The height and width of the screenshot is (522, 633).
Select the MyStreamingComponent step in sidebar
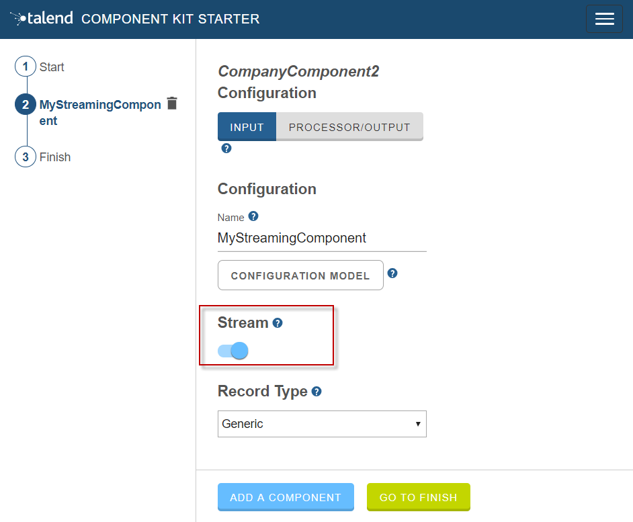click(100, 112)
